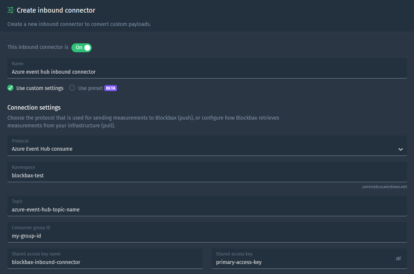Select the Consumer group ID field
This screenshot has width=414, height=274.
[x=207, y=232]
